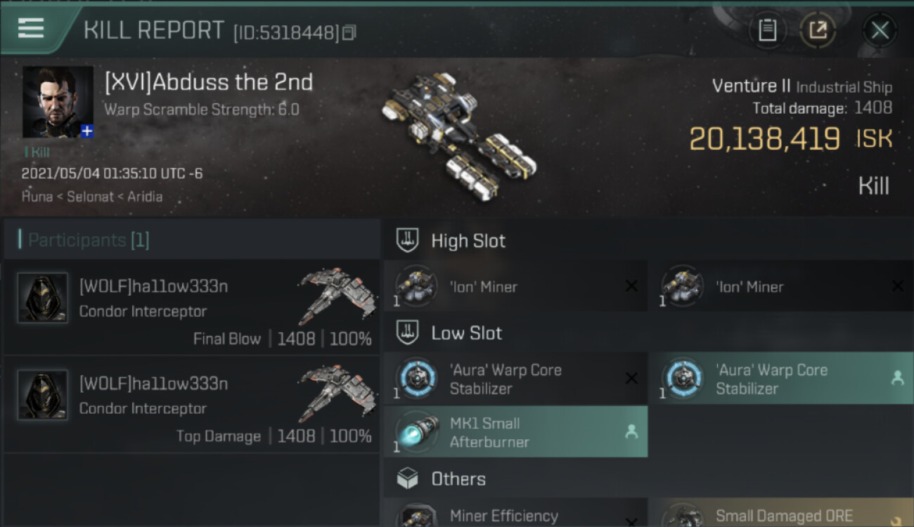This screenshot has width=914, height=527.
Task: Open the MK1 Small Afterburner item
Action: 515,432
